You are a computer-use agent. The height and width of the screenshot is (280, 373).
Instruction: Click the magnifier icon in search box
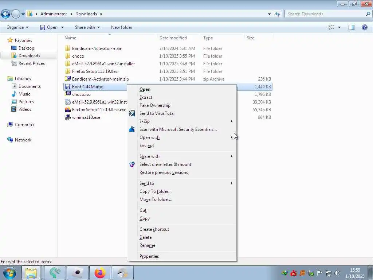(368, 14)
